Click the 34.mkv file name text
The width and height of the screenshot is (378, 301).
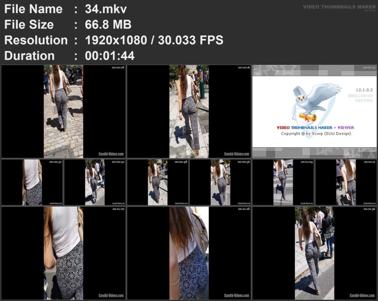click(106, 9)
